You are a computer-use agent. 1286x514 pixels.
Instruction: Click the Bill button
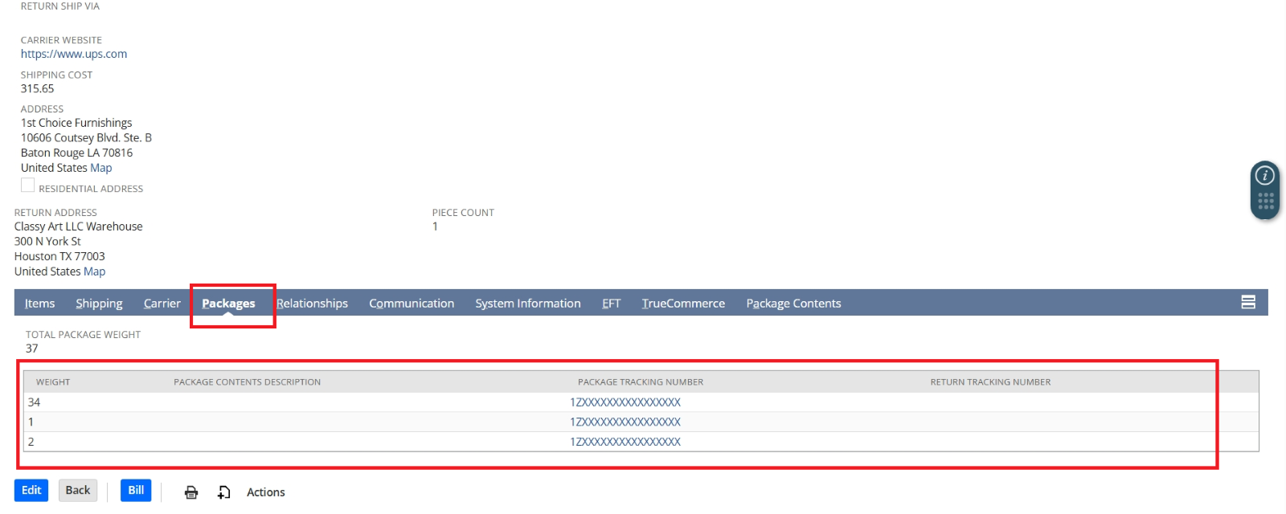coord(136,491)
